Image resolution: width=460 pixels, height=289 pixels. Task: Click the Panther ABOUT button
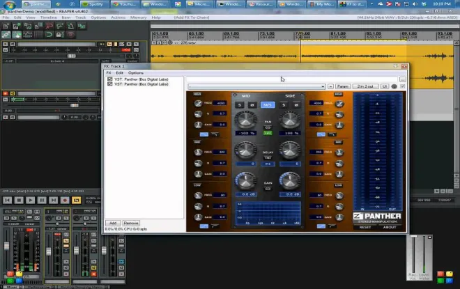coord(390,227)
